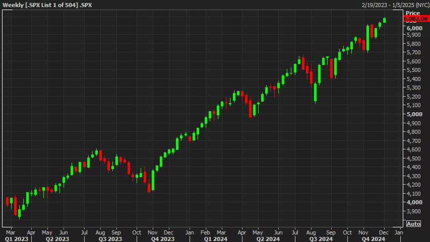This screenshot has height=242, width=430.
Task: Select the 5,100 price axis label
Action: click(x=414, y=105)
